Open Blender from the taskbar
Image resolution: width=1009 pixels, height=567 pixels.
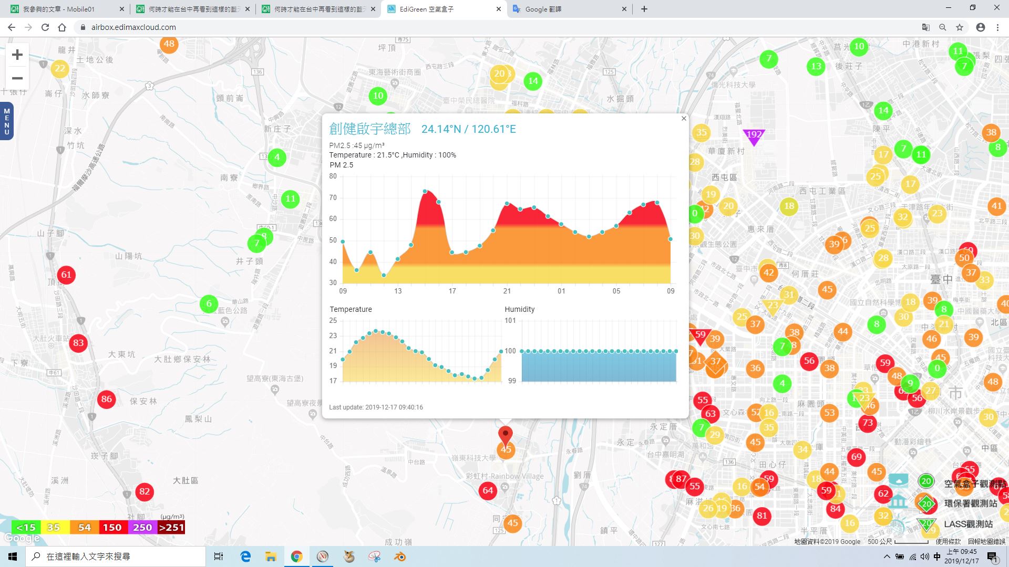[400, 556]
